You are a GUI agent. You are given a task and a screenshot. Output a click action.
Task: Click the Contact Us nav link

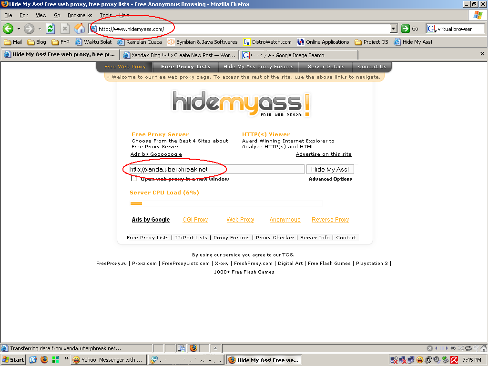tap(372, 67)
